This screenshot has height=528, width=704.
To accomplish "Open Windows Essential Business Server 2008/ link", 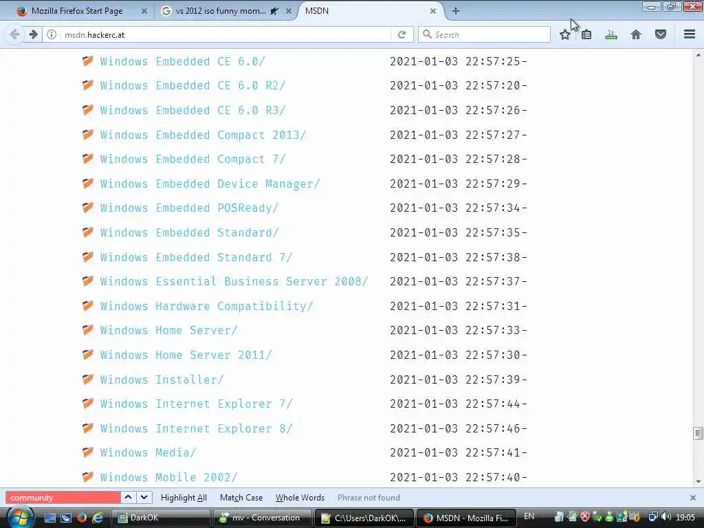I will (234, 282).
